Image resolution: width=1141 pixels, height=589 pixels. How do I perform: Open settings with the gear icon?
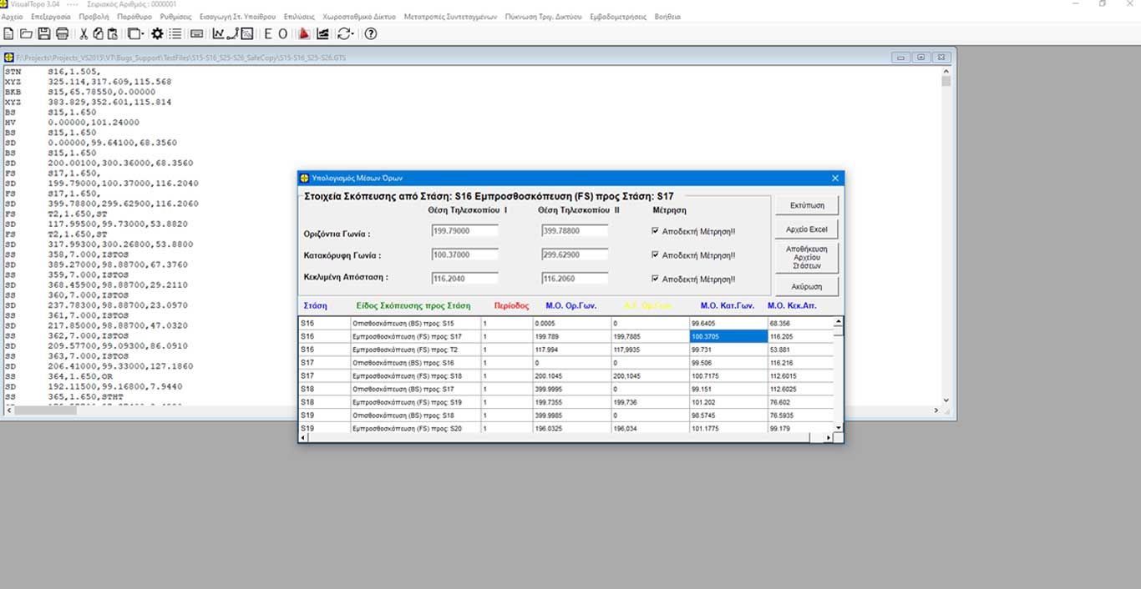pos(157,33)
